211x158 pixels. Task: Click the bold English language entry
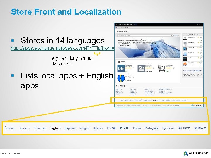click(55, 128)
